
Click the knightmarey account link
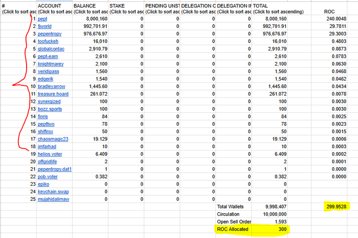[x=50, y=64]
